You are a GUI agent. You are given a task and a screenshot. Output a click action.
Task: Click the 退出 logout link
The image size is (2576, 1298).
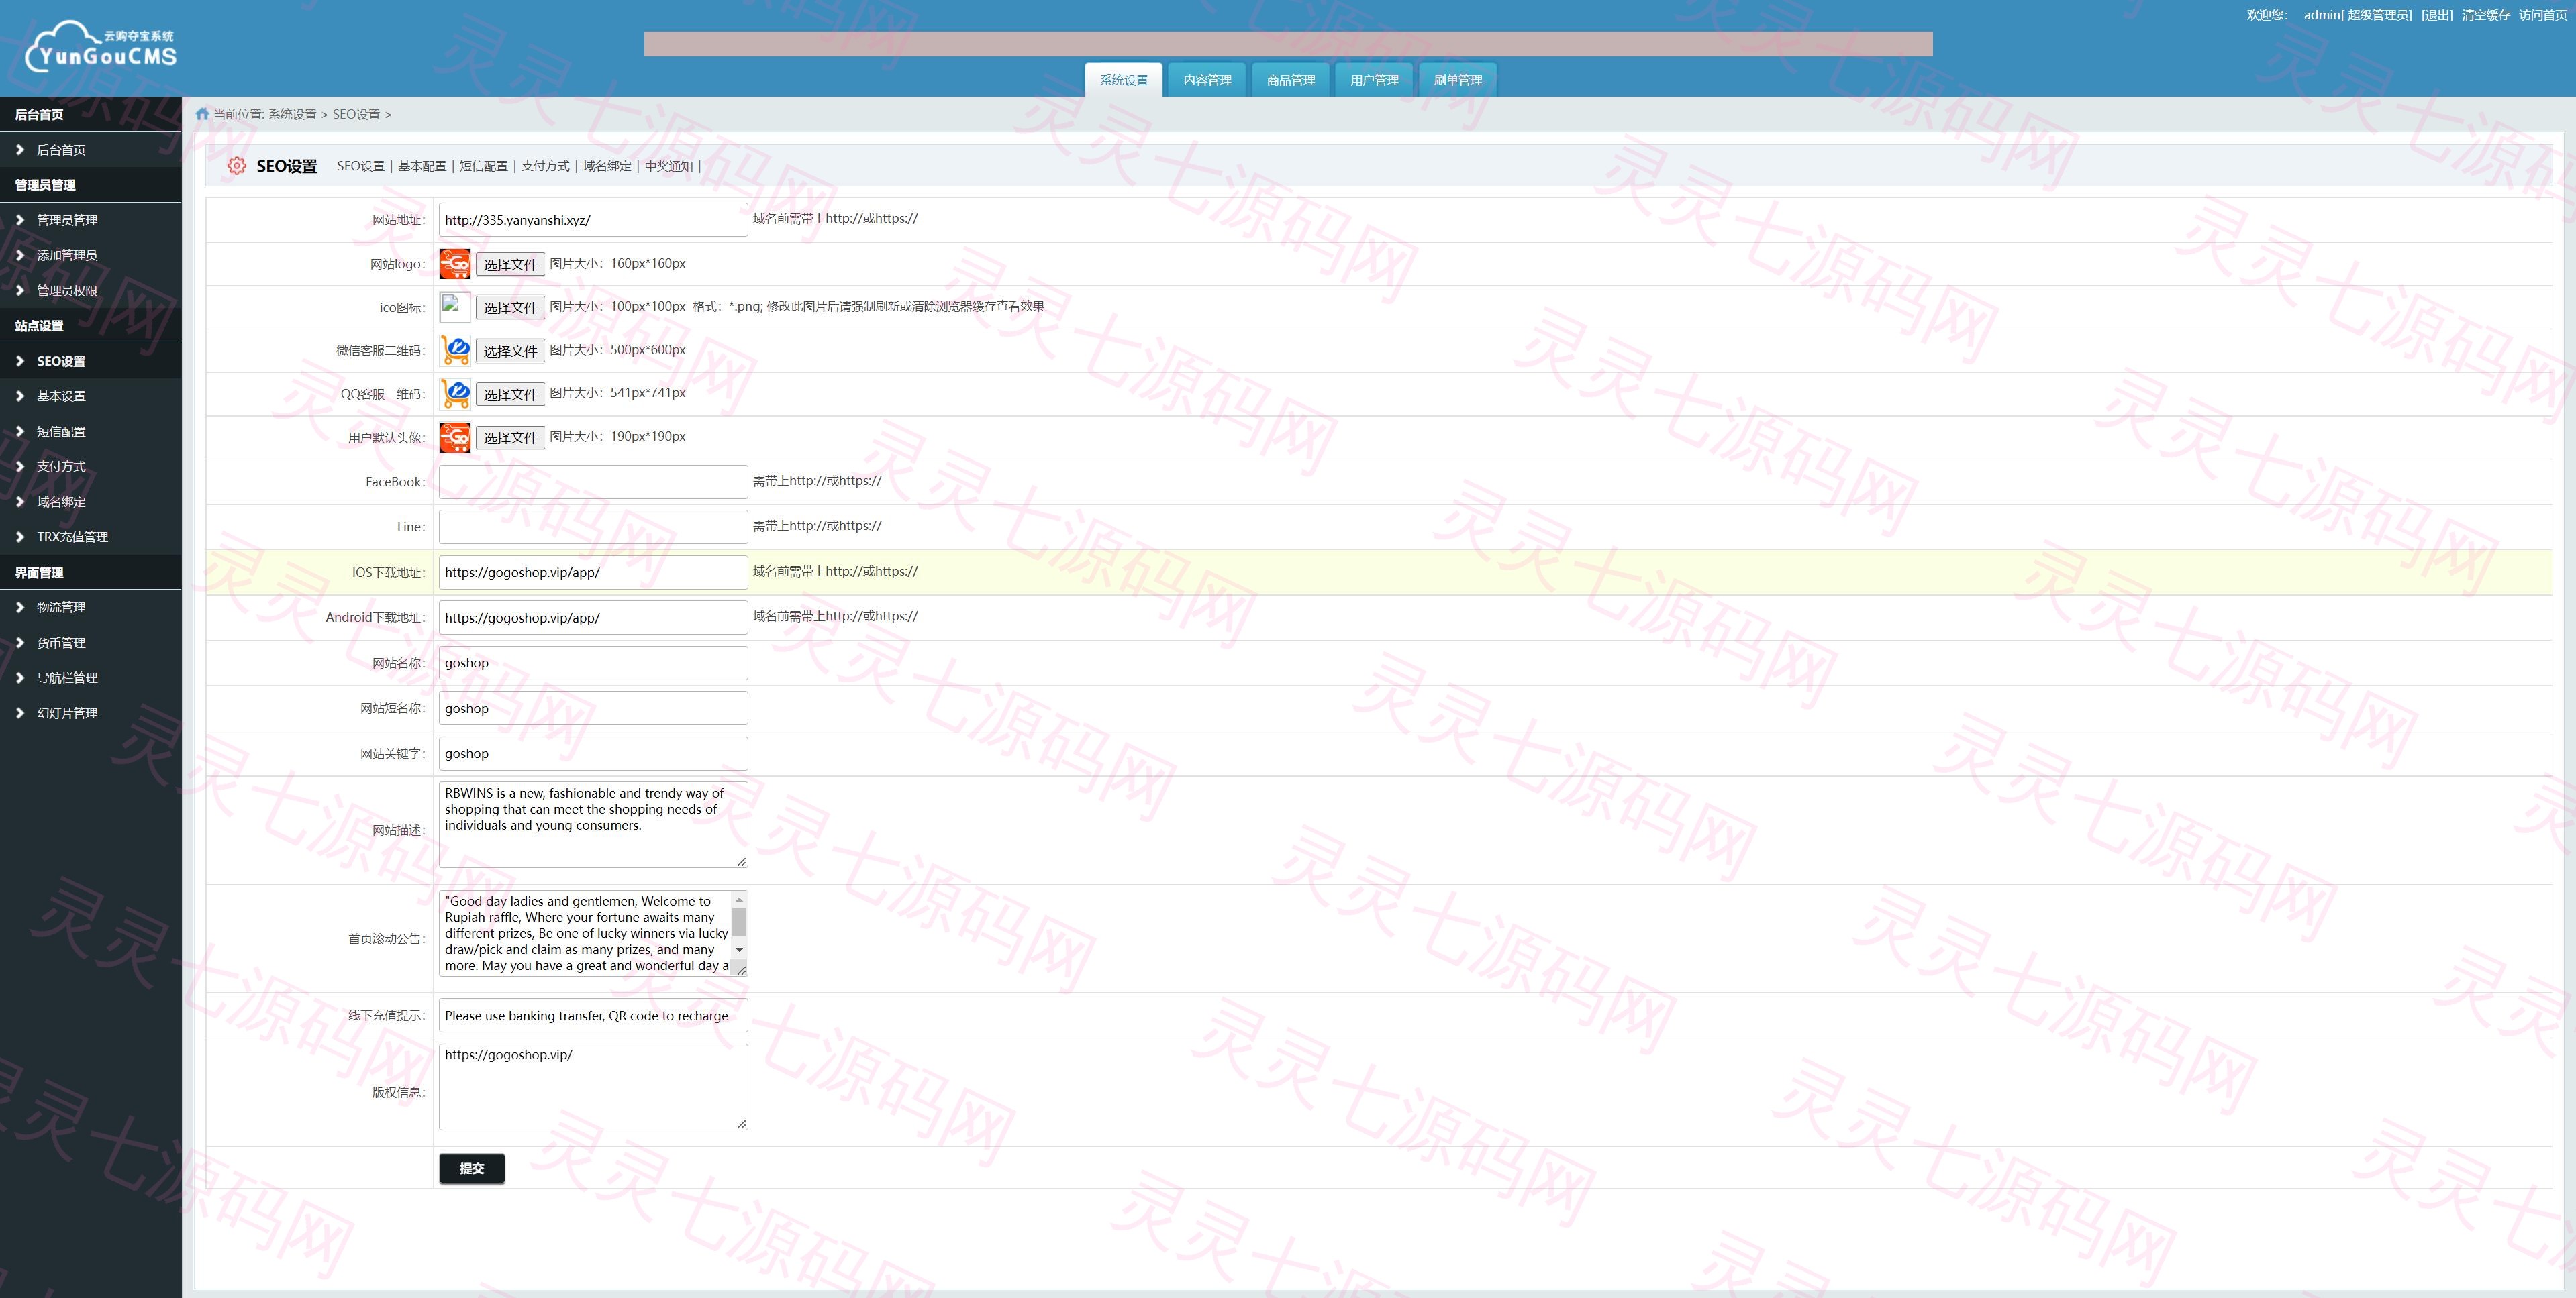pyautogui.click(x=2437, y=15)
